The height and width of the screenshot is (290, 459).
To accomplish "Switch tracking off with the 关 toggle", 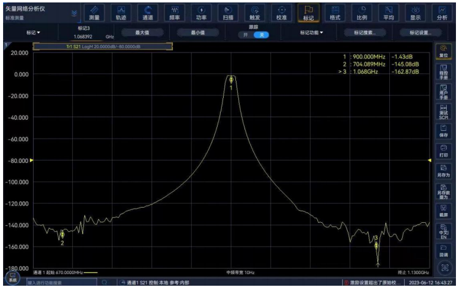I will pyautogui.click(x=262, y=35).
